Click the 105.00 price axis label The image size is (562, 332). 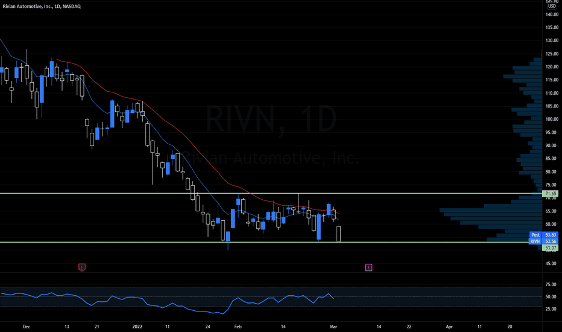[x=552, y=106]
